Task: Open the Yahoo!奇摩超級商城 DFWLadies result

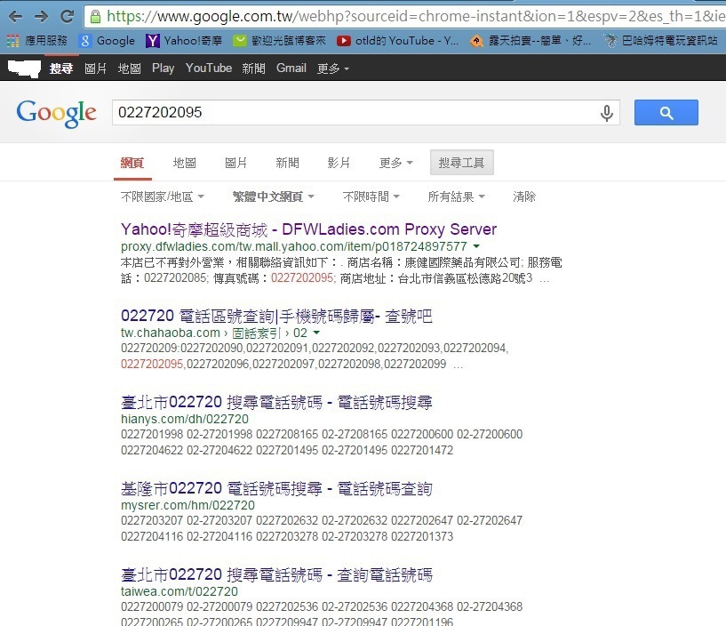Action: [x=308, y=229]
